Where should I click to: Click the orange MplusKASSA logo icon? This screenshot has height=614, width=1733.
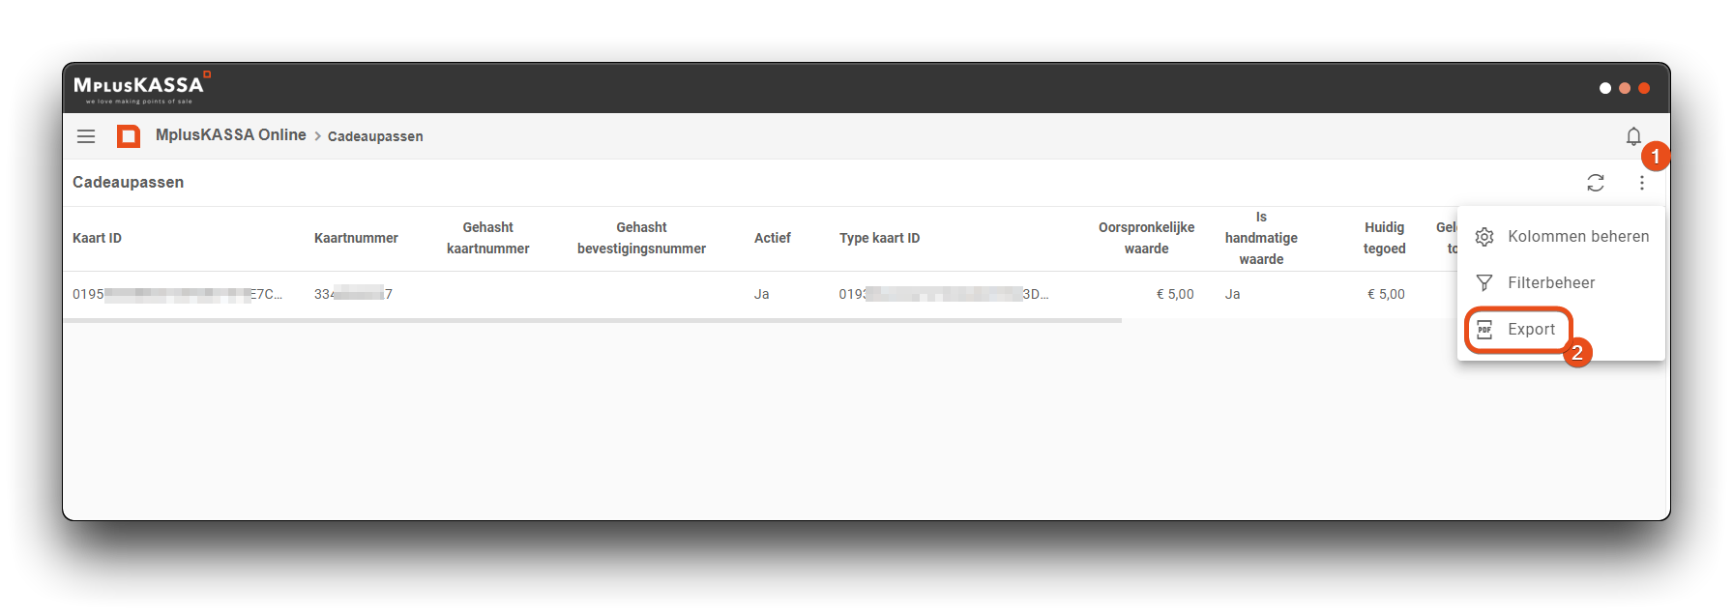[x=129, y=136]
